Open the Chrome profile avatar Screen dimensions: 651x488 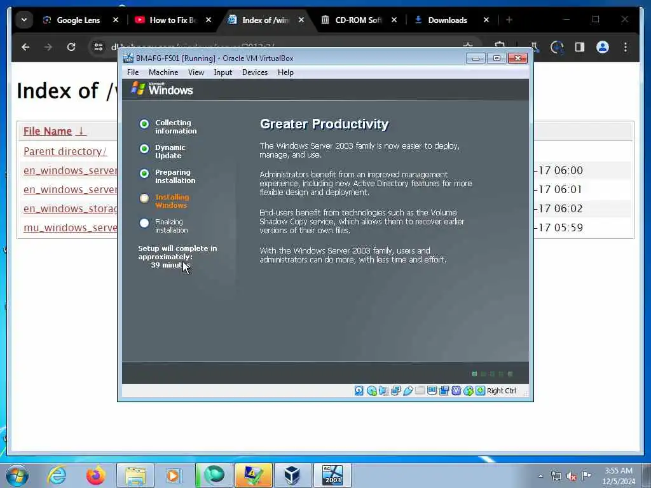(603, 47)
